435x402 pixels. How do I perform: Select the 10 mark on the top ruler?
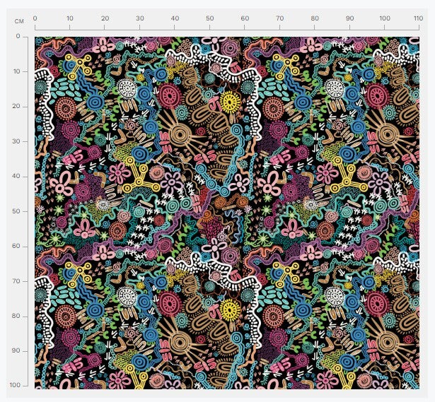(x=69, y=19)
